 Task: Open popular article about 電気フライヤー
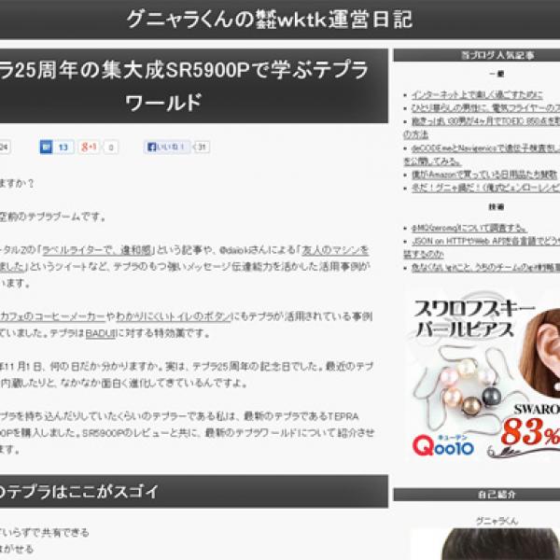tap(485, 108)
